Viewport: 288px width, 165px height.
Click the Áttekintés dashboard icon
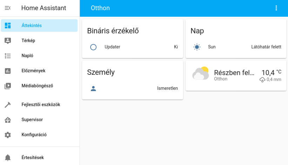8,26
